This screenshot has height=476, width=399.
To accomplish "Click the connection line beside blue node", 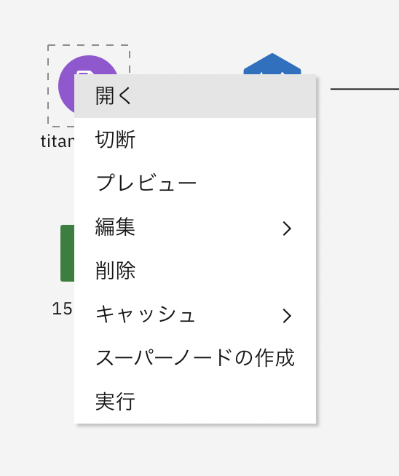I will click(364, 89).
